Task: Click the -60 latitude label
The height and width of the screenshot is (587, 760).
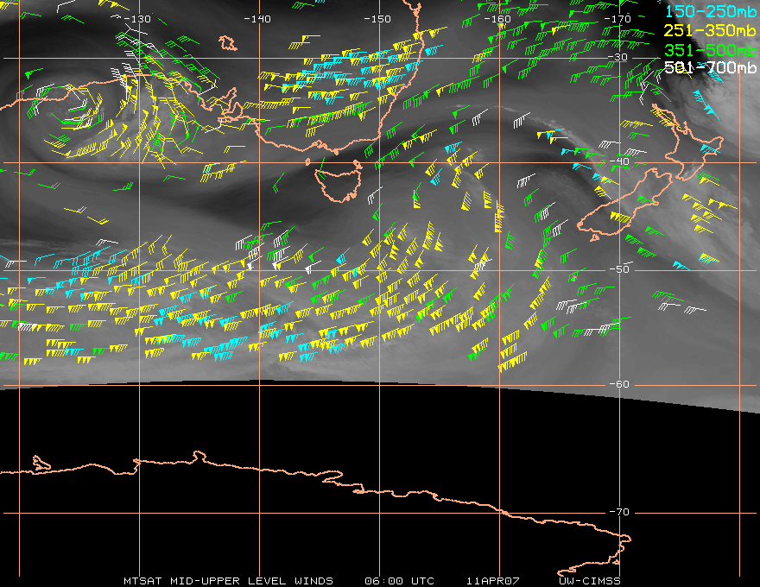Action: pos(619,384)
